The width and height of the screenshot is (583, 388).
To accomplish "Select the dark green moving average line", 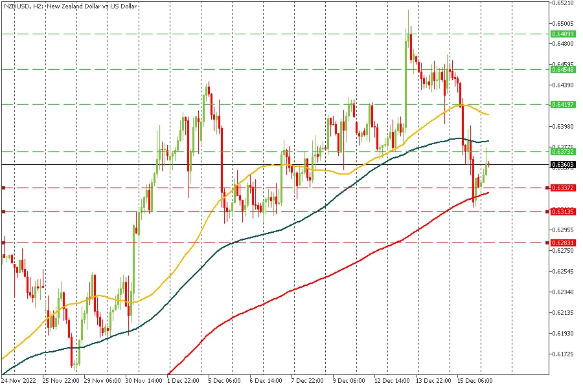I will click(260, 235).
